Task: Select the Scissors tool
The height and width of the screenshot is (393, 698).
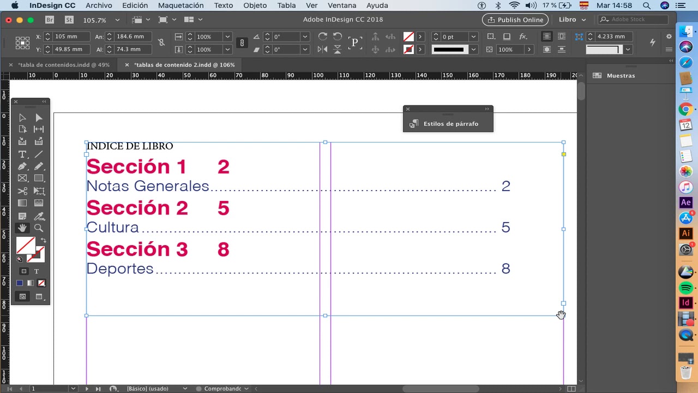Action: coord(22,191)
